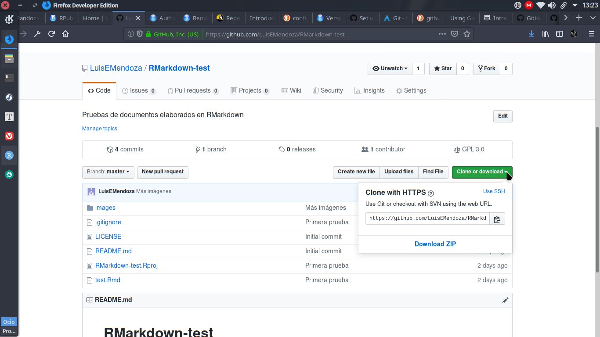Open tracking protection shield icon
This screenshot has width=600, height=337.
139,34
